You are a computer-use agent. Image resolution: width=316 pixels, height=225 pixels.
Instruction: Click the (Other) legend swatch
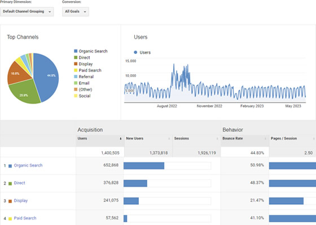[x=76, y=89]
